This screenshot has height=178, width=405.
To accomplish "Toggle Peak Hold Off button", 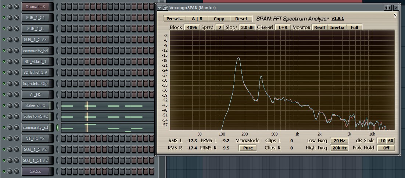I will [x=386, y=148].
